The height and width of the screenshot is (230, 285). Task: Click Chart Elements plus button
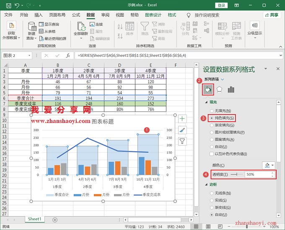(182, 119)
